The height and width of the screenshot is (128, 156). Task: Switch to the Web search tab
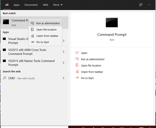pos(45,5)
